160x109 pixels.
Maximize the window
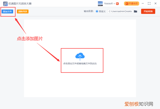coord(149,3)
